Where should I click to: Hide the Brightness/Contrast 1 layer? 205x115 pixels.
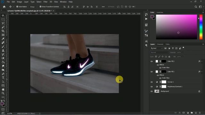coord(152,87)
